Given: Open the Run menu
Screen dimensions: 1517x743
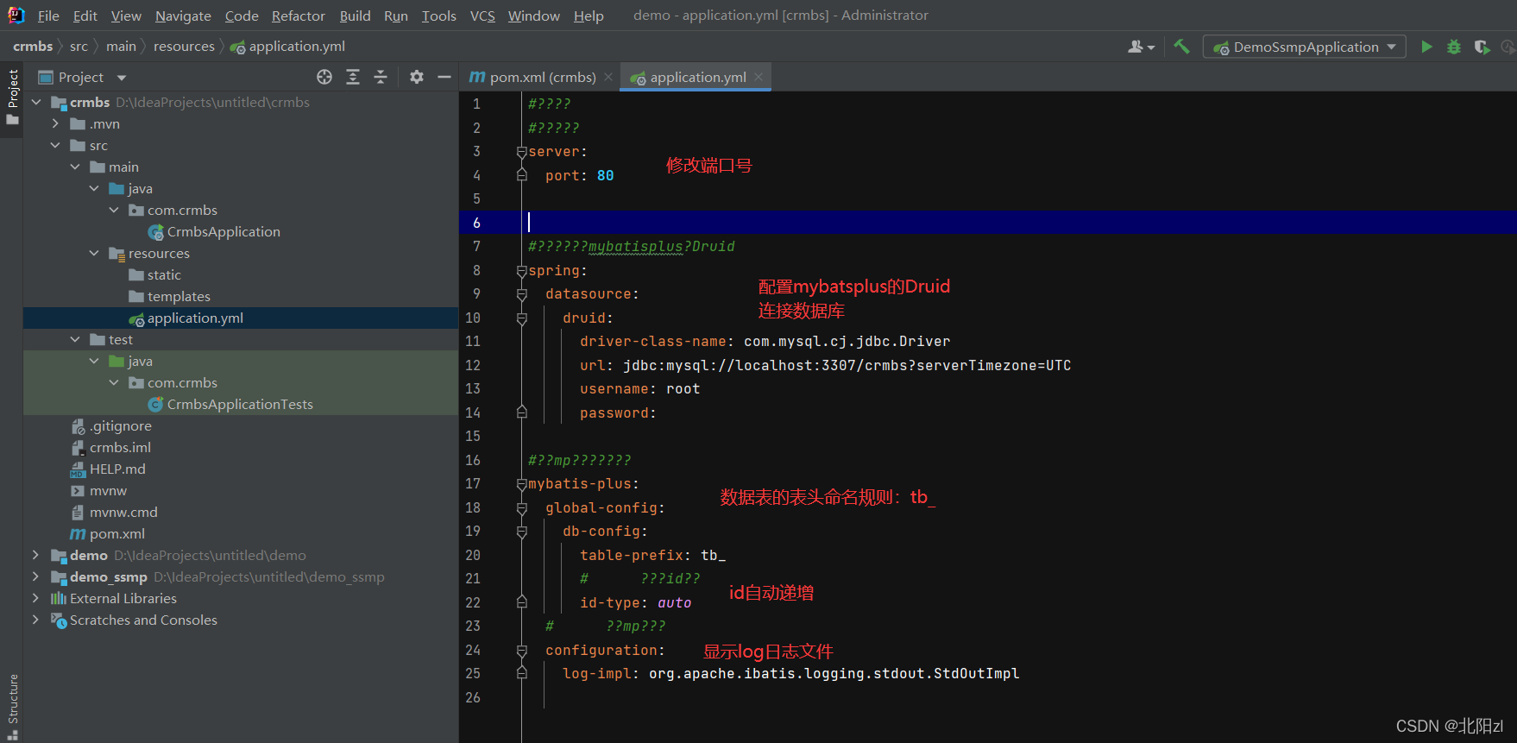Looking at the screenshot, I should point(396,16).
